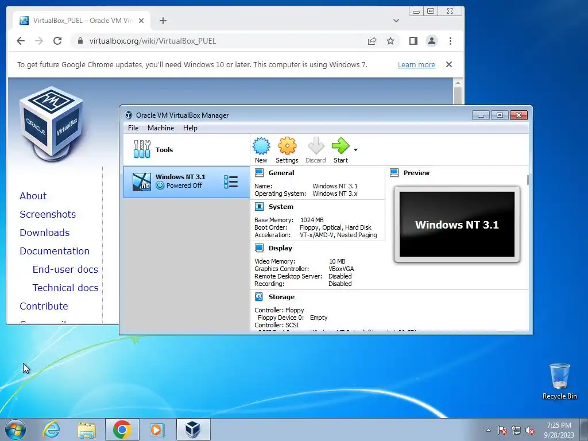This screenshot has height=441, width=588.
Task: Switch to VirtualBox in the taskbar
Action: pos(193,430)
